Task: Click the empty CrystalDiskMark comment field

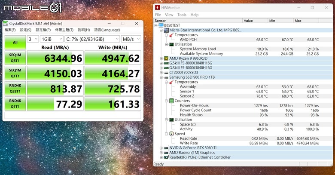Action: click(73, 115)
